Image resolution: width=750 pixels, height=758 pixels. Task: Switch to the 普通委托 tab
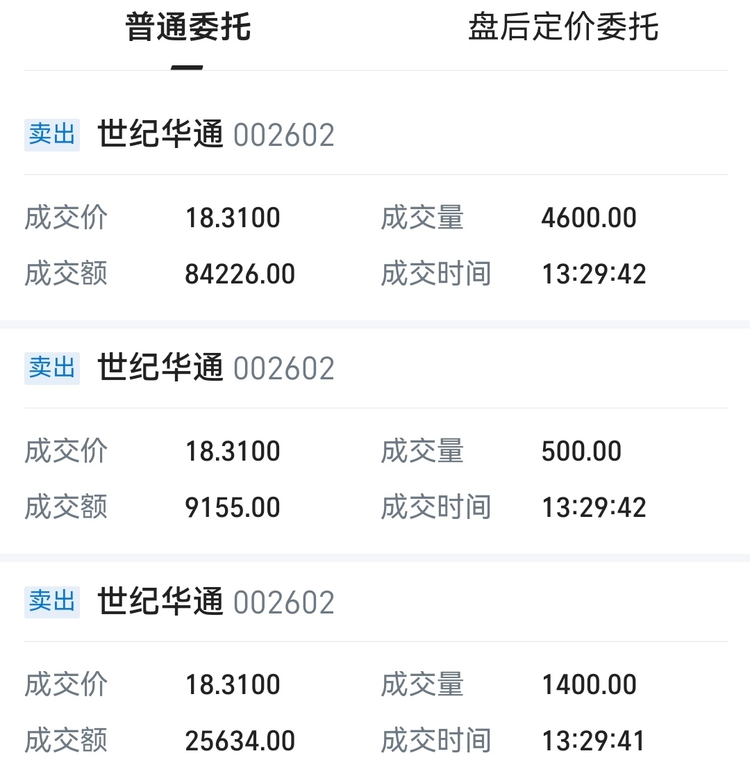tap(187, 28)
